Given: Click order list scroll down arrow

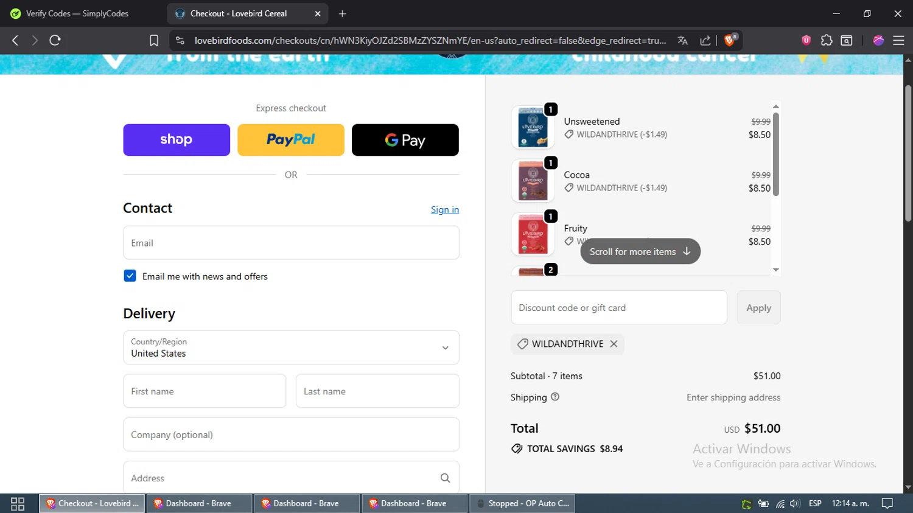Looking at the screenshot, I should tap(775, 270).
